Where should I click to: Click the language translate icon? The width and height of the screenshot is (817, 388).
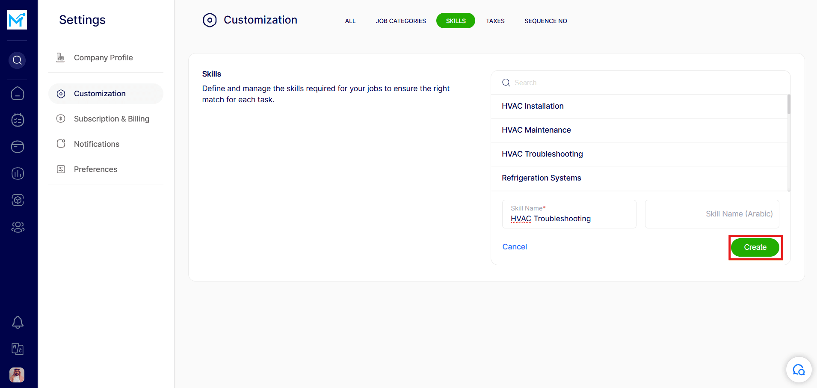pyautogui.click(x=18, y=349)
